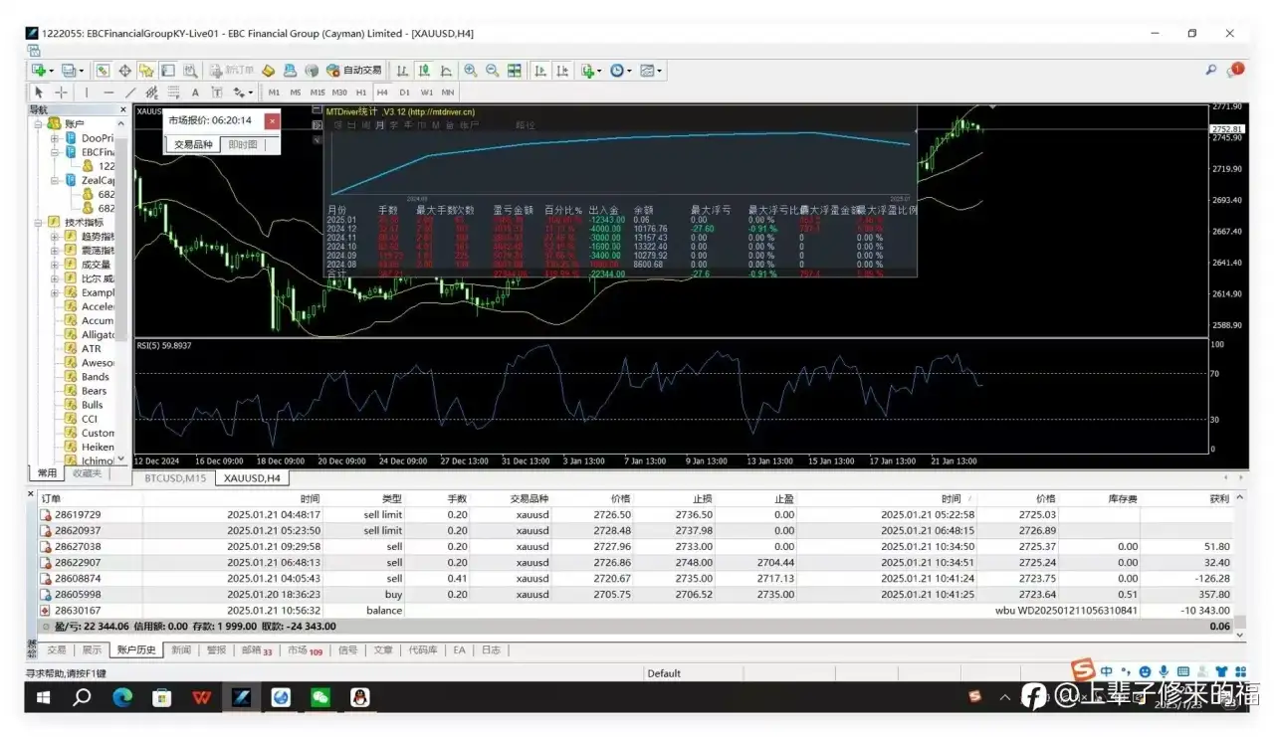
Task: Expand the 成交量 volume indicators node
Action: (55, 265)
